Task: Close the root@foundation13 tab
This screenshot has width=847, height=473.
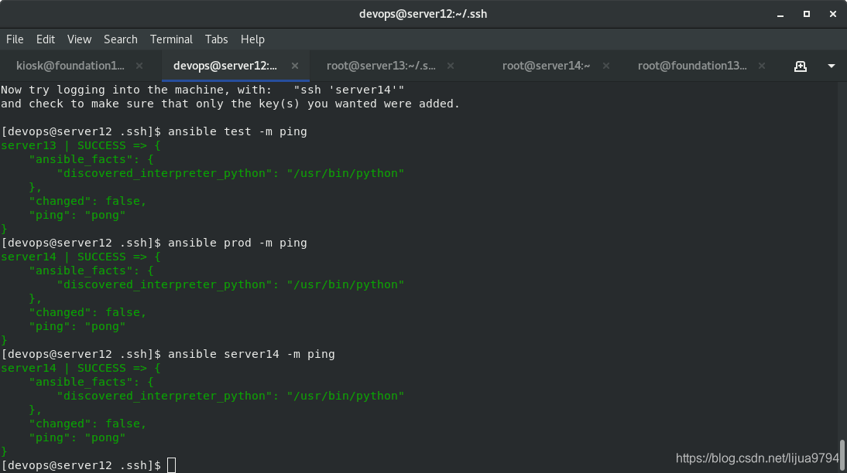Action: [x=762, y=66]
